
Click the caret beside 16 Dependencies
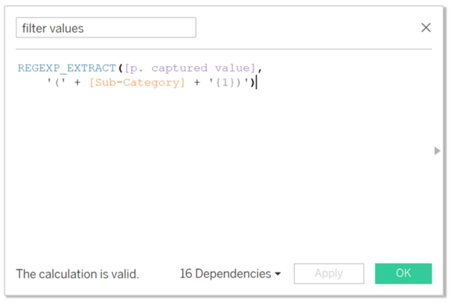(277, 274)
